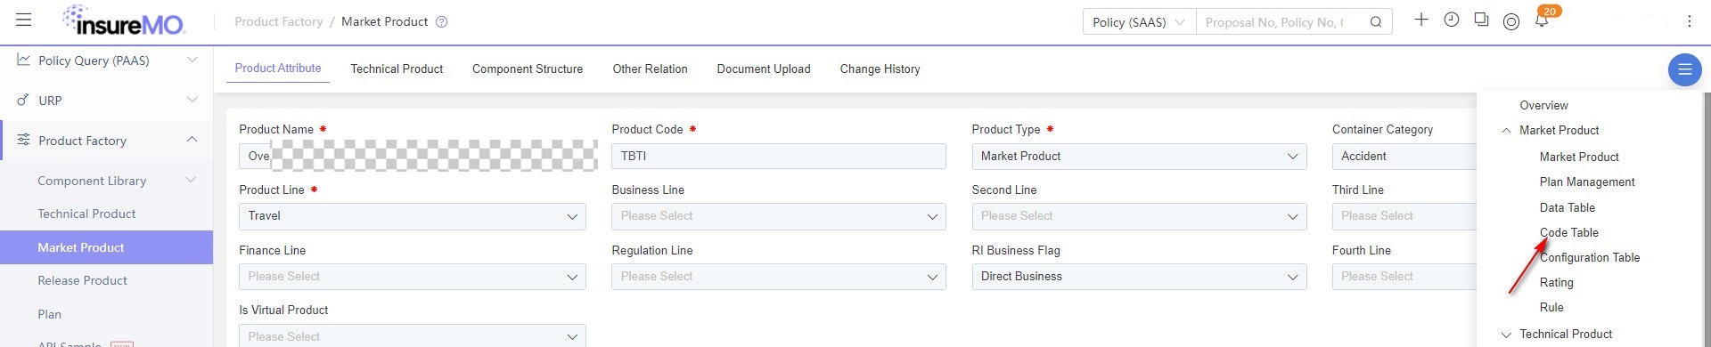This screenshot has width=1711, height=347.
Task: Expand Policy Query (PAAS) menu chevron
Action: (x=192, y=60)
